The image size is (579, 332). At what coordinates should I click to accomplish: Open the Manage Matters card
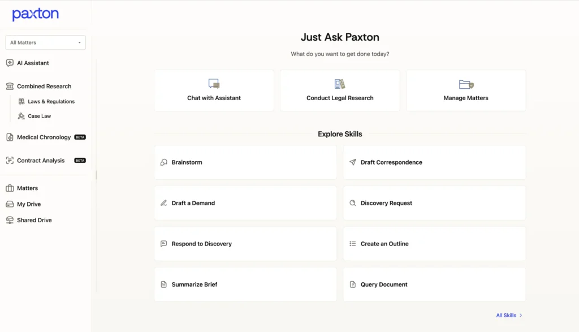click(466, 90)
